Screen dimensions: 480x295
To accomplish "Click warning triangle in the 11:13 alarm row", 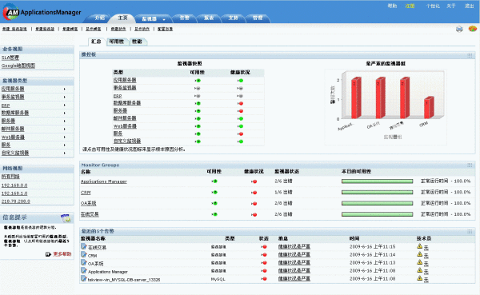I will (420, 262).
